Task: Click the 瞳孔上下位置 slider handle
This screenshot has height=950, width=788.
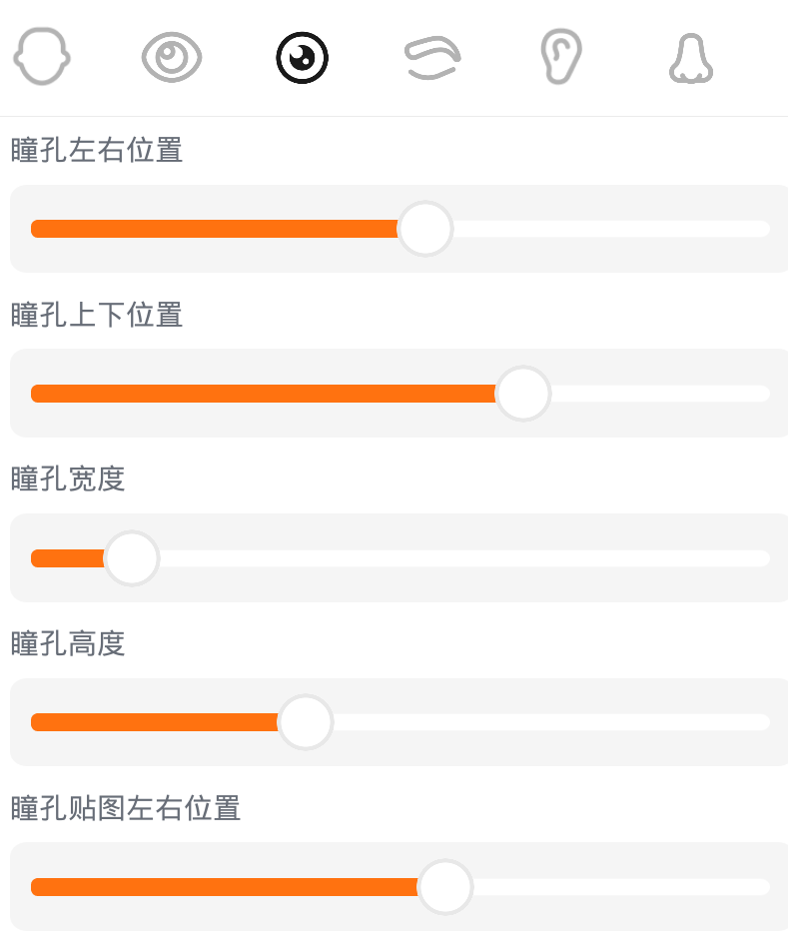Action: [523, 394]
